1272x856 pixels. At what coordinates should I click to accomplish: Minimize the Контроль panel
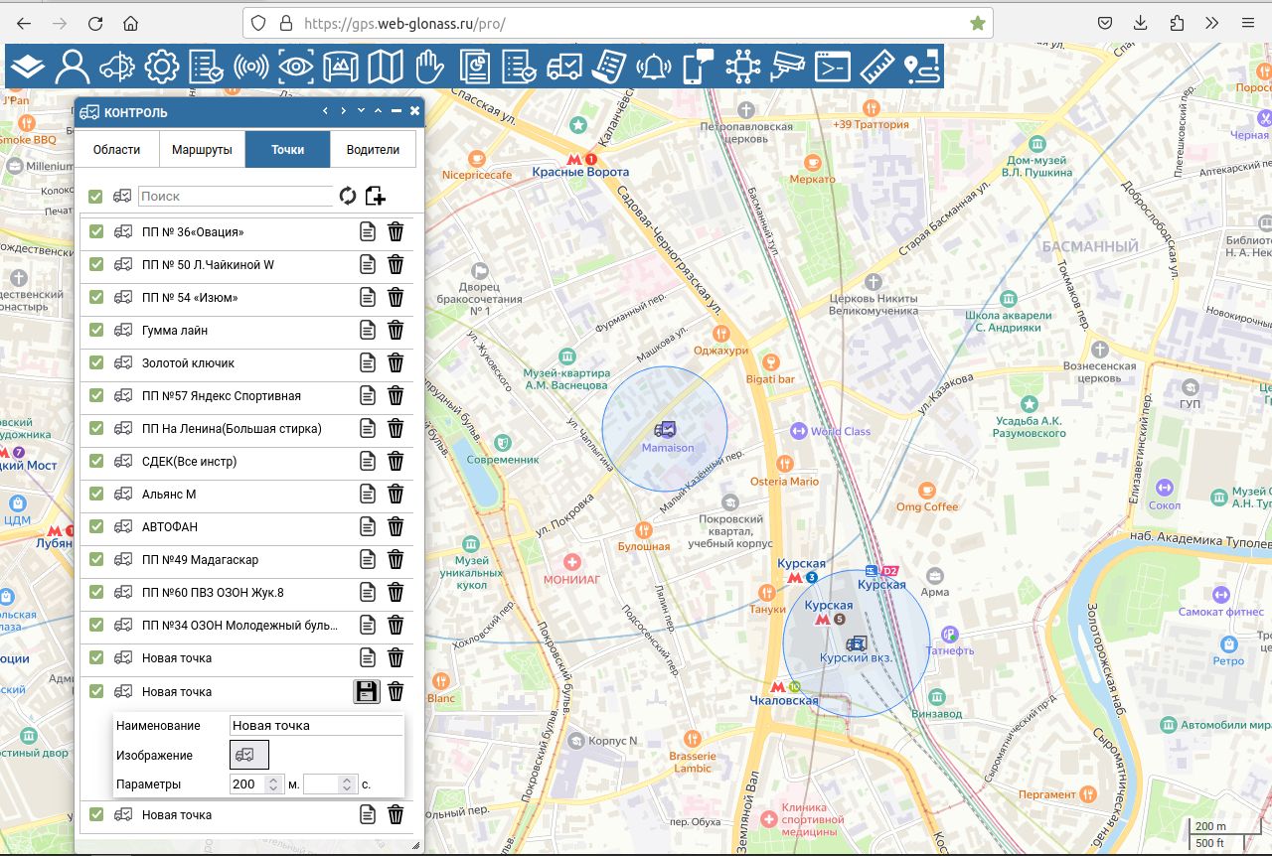click(397, 111)
